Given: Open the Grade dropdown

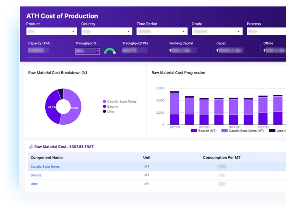Looking at the screenshot, I should pyautogui.click(x=217, y=31).
